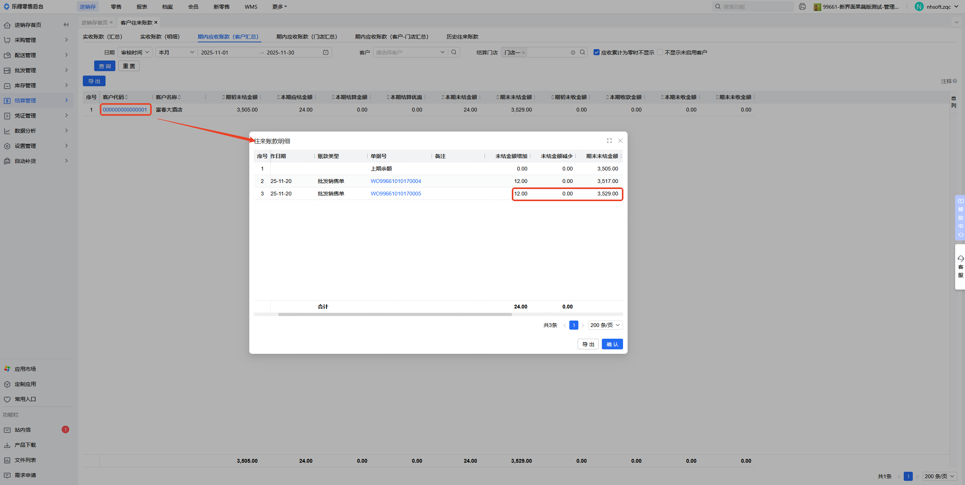
Task: Uncheck 应收累计为零时不显示 checkbox
Action: tap(597, 53)
